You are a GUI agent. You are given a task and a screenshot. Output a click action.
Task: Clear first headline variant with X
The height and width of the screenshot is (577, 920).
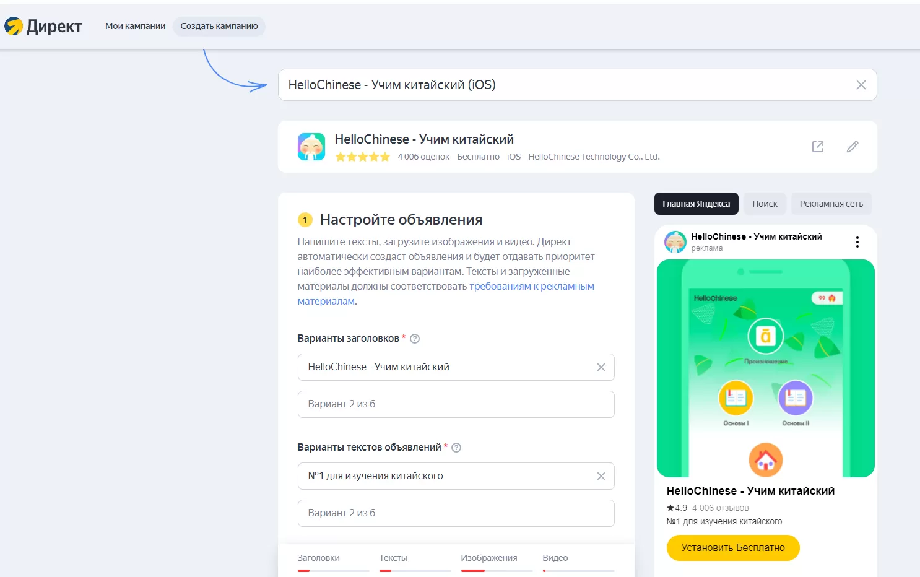pos(601,367)
